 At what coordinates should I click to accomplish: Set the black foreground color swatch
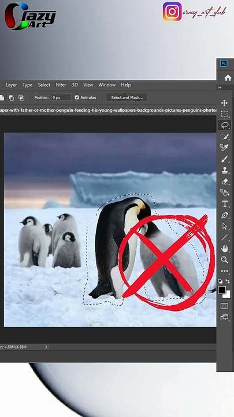pos(222,290)
